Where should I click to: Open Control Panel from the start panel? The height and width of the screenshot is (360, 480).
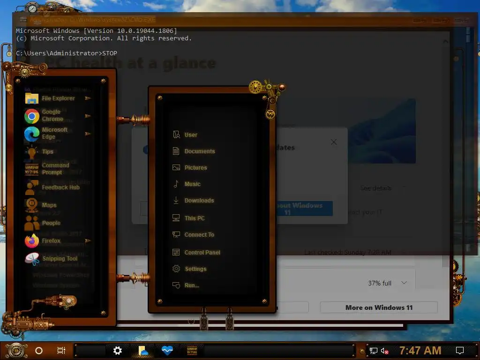click(x=196, y=252)
